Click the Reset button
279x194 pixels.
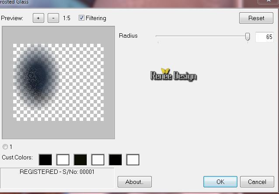256,18
